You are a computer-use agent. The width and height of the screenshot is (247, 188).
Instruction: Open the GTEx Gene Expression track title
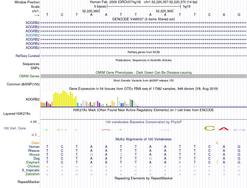[144, 89]
